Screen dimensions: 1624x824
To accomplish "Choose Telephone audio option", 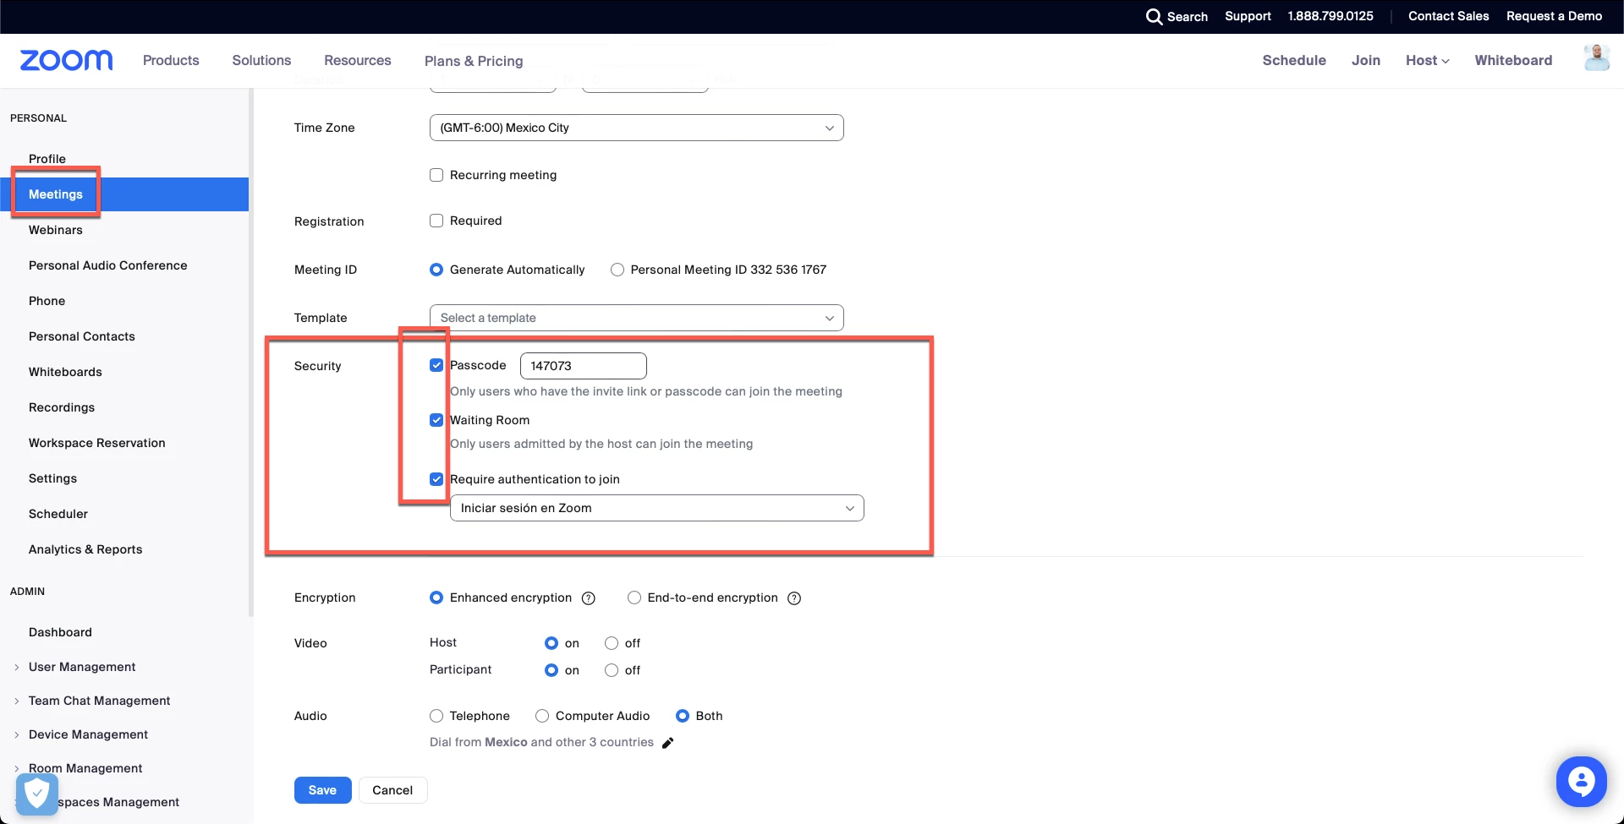I will [436, 716].
